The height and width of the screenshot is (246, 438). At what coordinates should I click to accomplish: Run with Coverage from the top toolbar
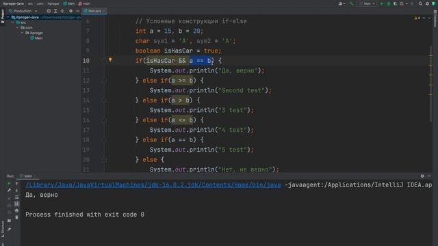[396, 3]
